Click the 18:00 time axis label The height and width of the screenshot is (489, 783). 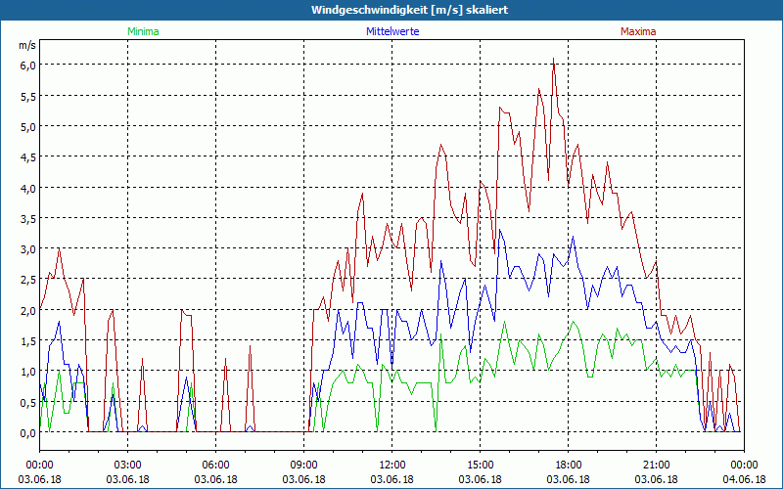click(x=569, y=466)
